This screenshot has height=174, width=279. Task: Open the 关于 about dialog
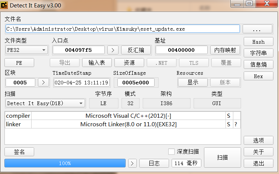(258, 152)
